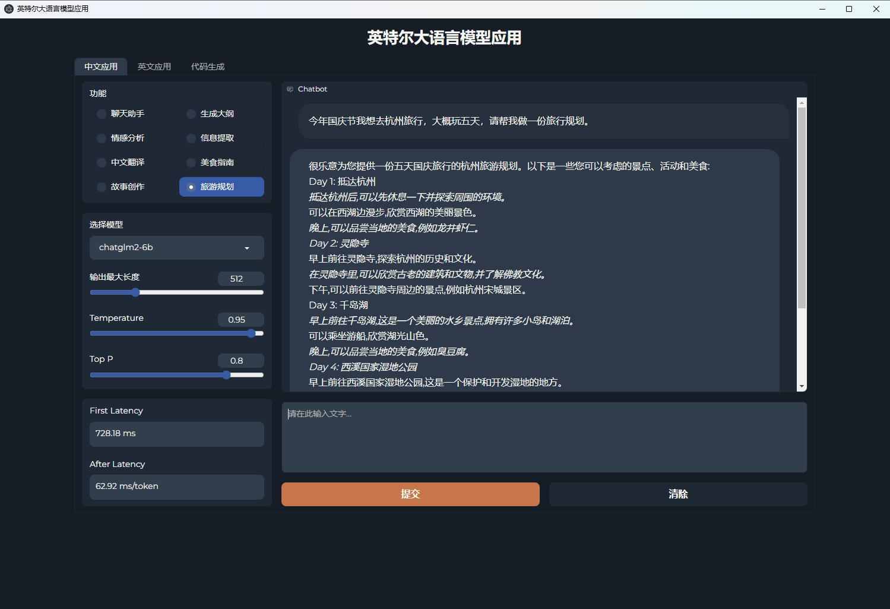Viewport: 890px width, 609px height.
Task: Click the 英特尔大语言模型应用 page heading
Action: pyautogui.click(x=444, y=37)
